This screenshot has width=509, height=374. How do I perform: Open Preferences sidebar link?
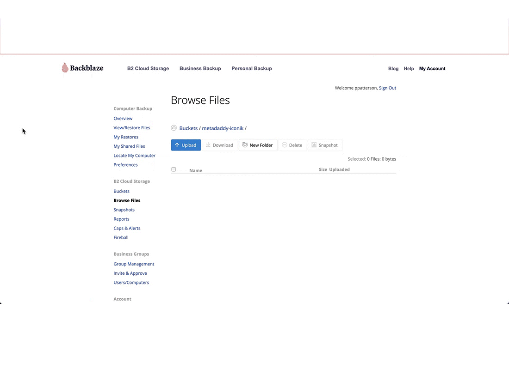(125, 165)
